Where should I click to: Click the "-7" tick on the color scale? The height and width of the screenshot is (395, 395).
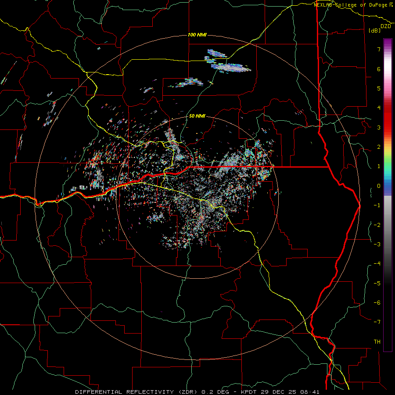(377, 322)
